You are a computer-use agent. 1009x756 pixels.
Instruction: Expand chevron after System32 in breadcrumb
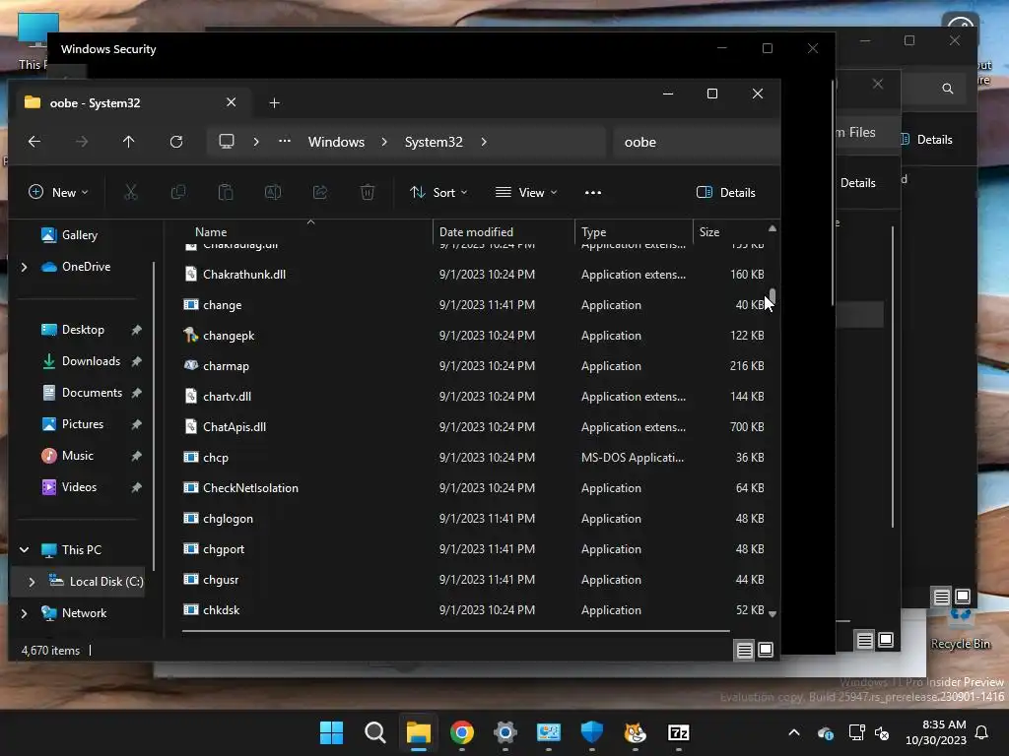(484, 142)
